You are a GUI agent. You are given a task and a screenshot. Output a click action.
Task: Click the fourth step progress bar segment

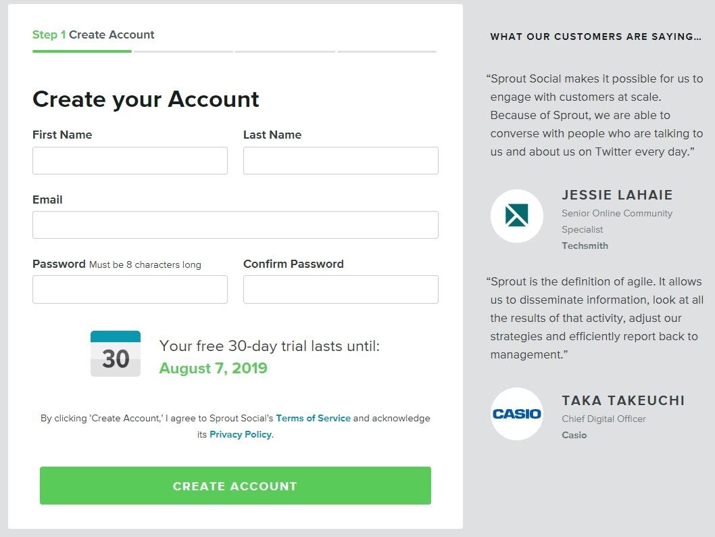pyautogui.click(x=387, y=51)
